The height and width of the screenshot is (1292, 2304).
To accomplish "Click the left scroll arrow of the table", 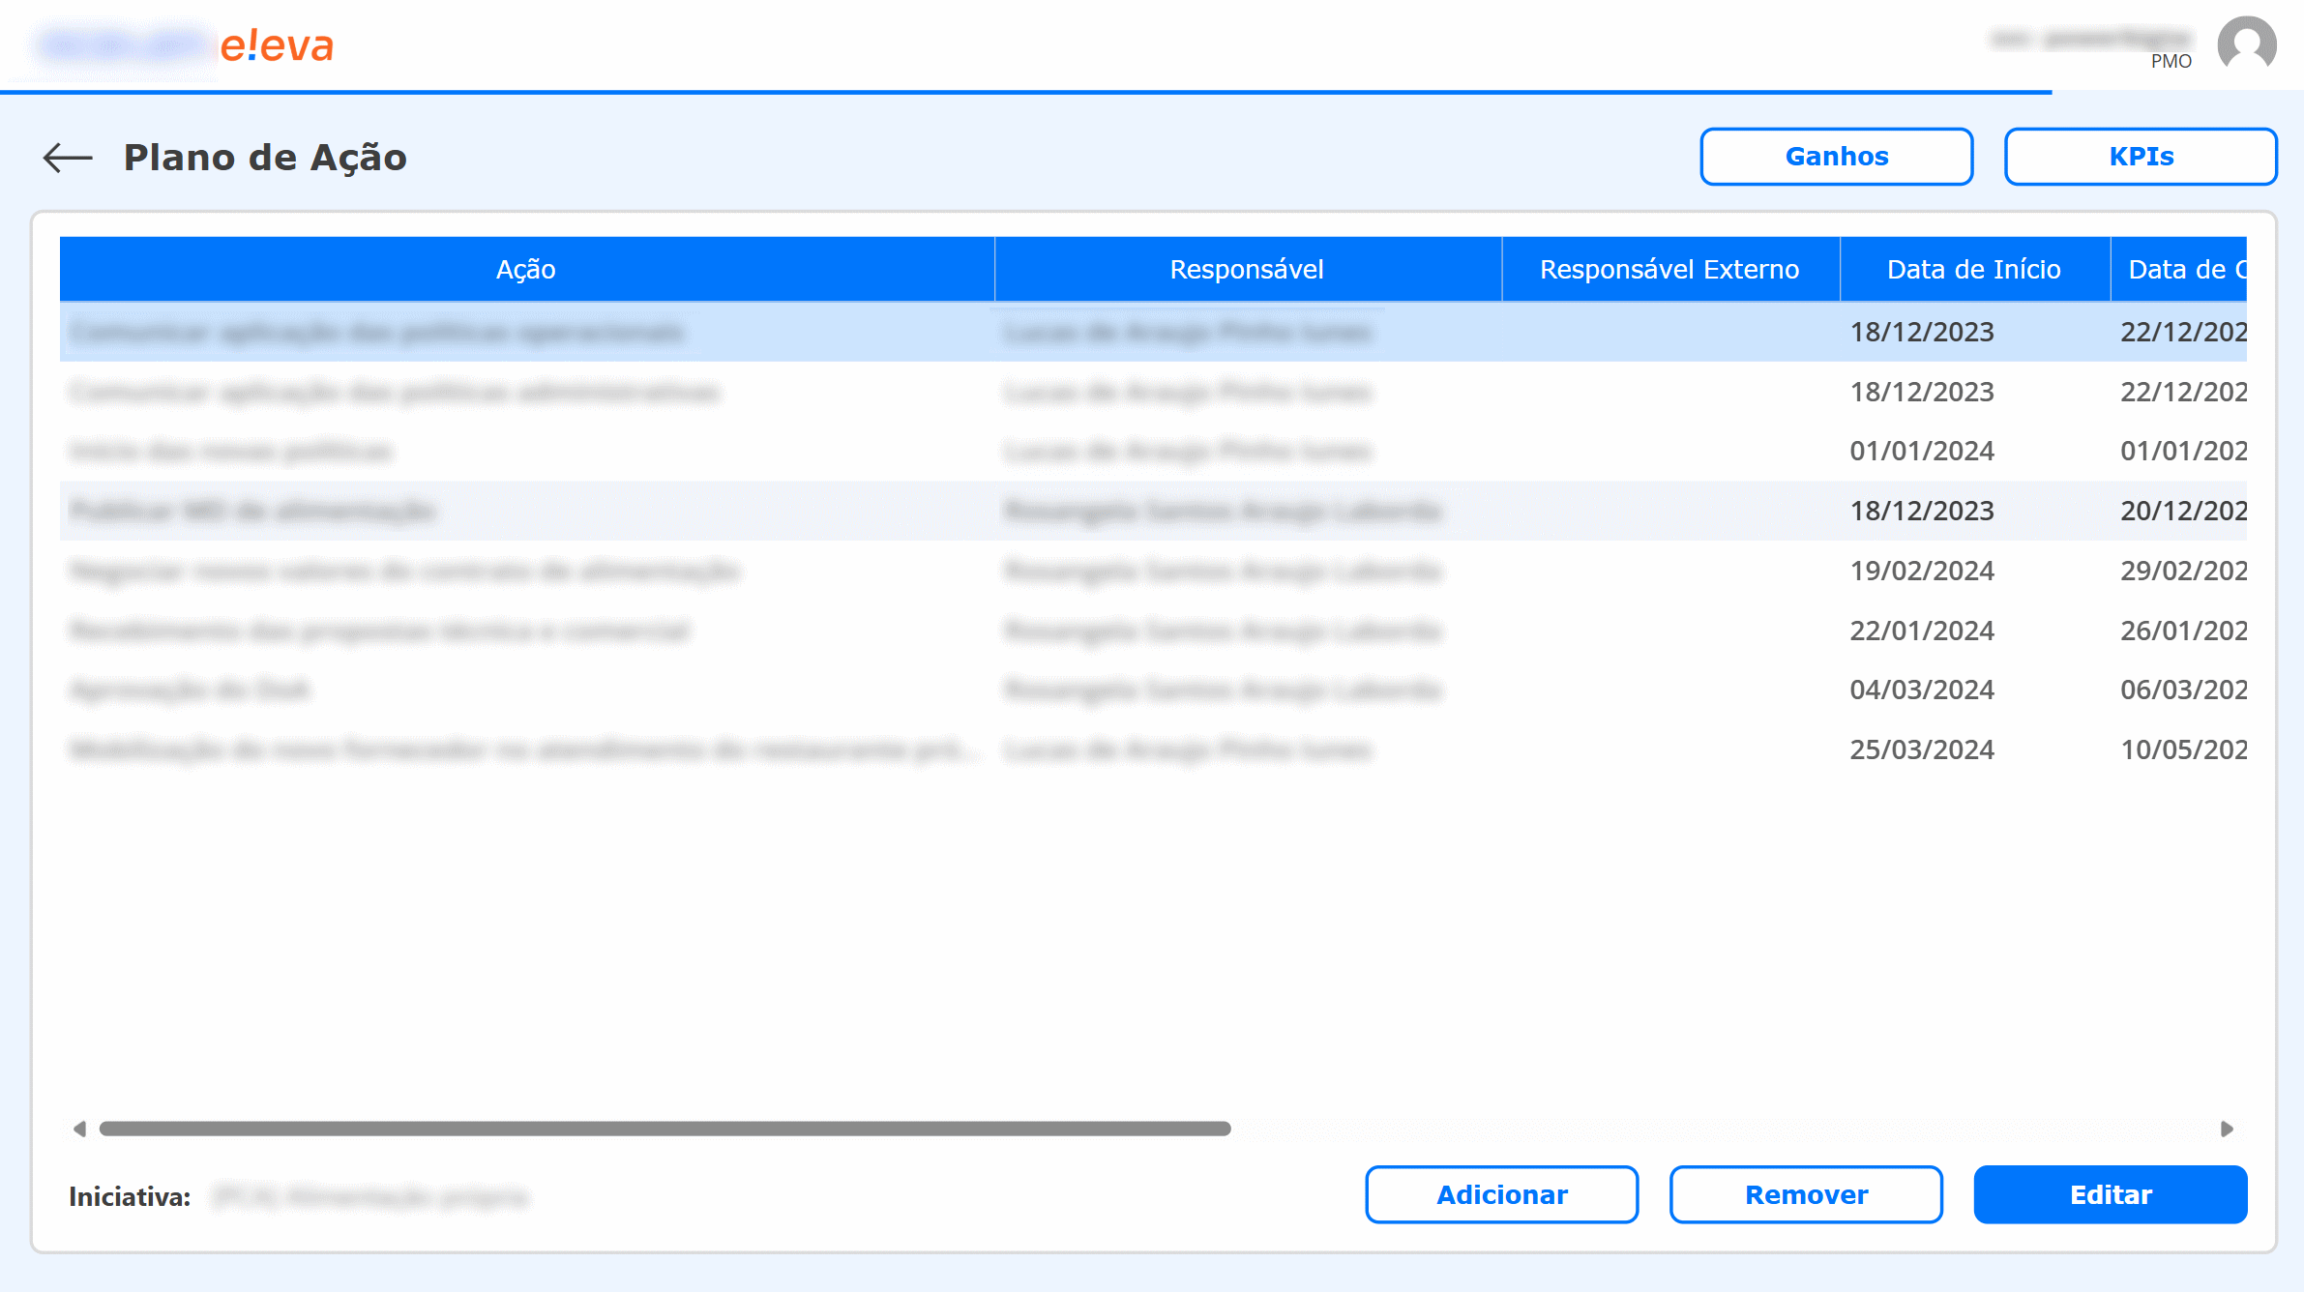I will coord(76,1128).
